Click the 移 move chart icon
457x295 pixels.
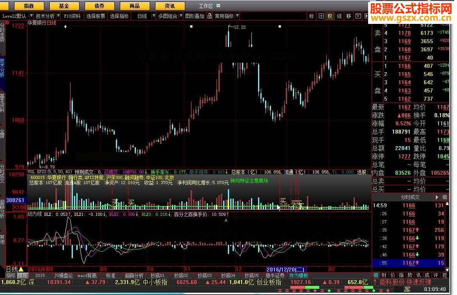click(x=349, y=16)
